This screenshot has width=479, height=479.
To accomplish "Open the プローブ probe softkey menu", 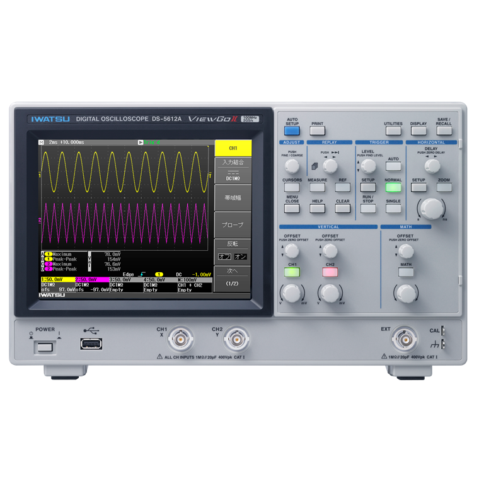I will pos(233,224).
